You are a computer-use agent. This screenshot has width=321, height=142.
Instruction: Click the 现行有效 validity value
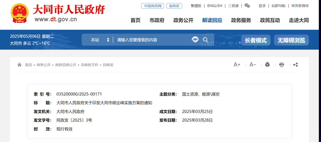click(64, 129)
